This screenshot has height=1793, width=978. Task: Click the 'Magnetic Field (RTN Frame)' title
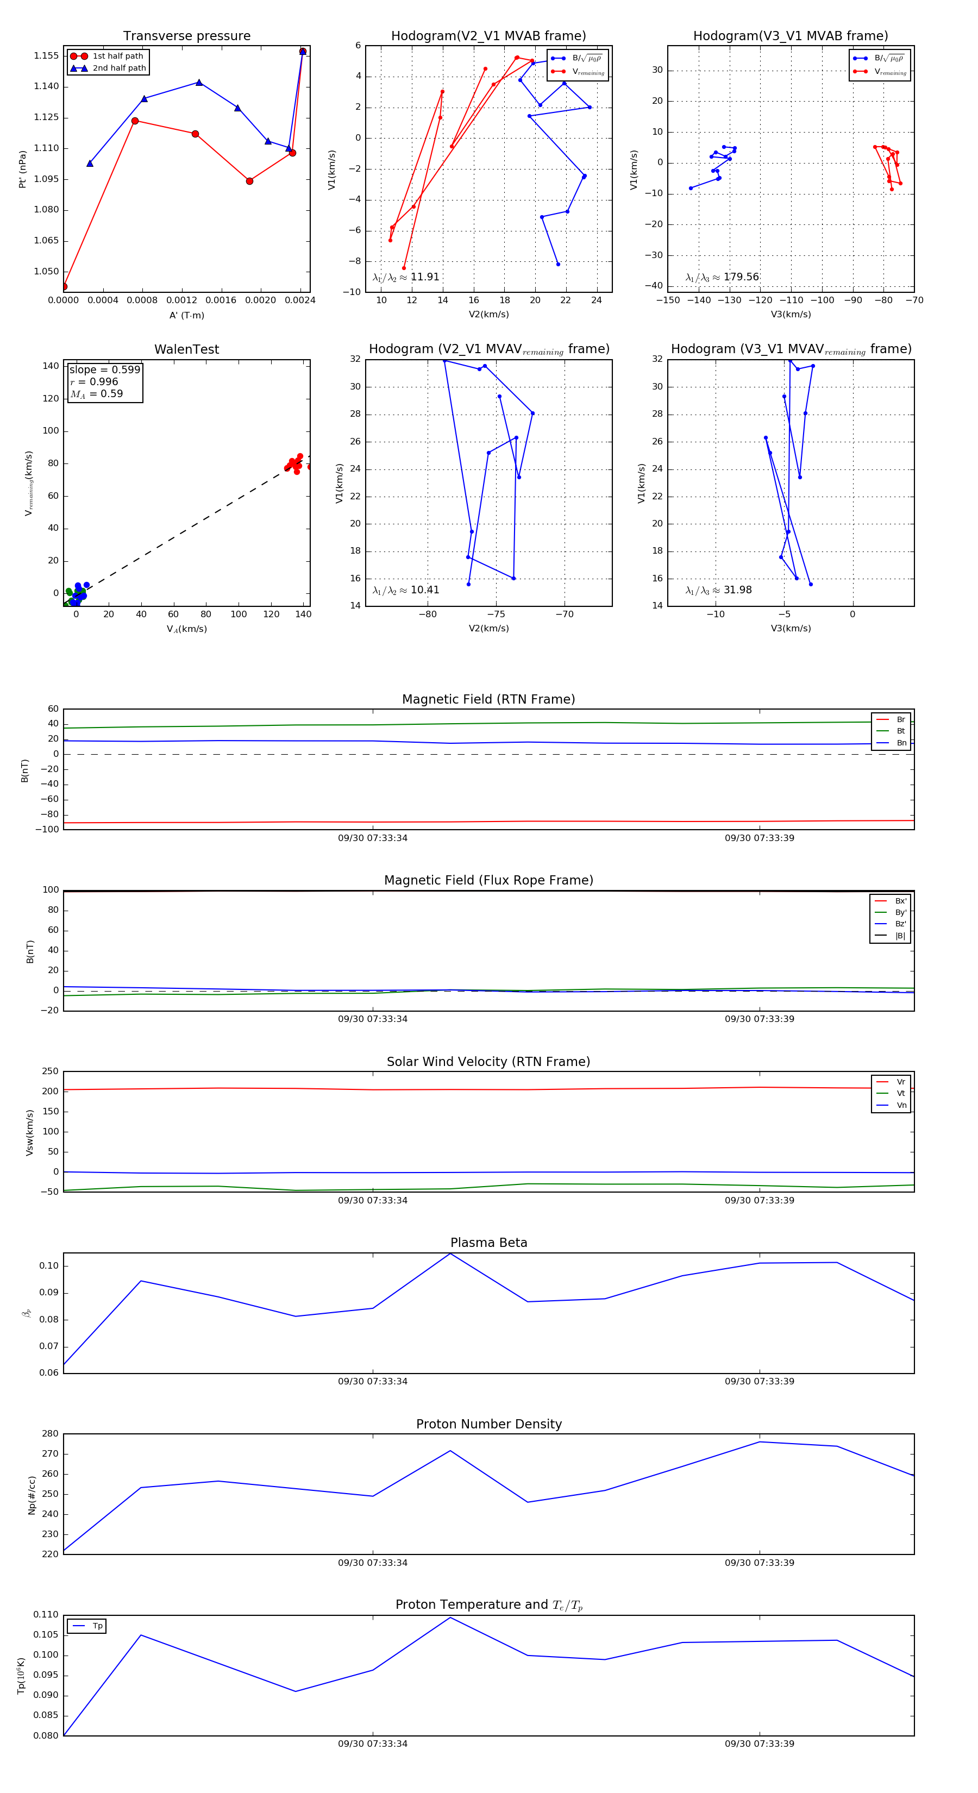pyautogui.click(x=488, y=699)
